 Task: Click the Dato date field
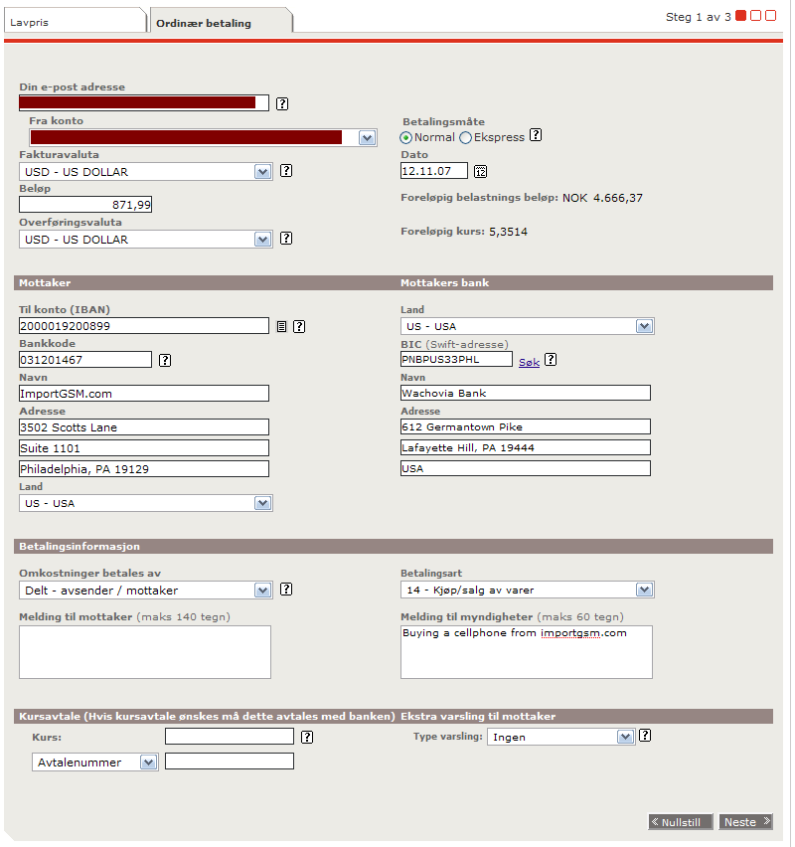tap(434, 171)
